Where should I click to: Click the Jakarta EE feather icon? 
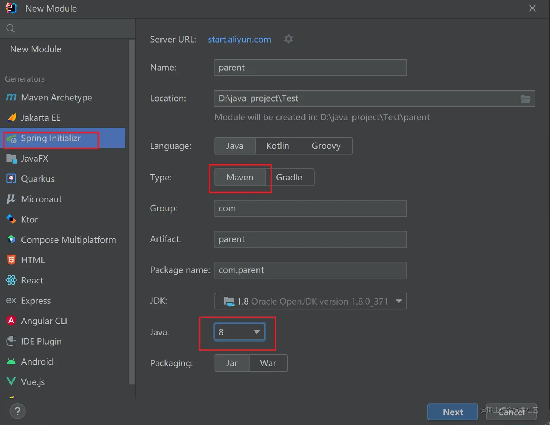pos(12,118)
